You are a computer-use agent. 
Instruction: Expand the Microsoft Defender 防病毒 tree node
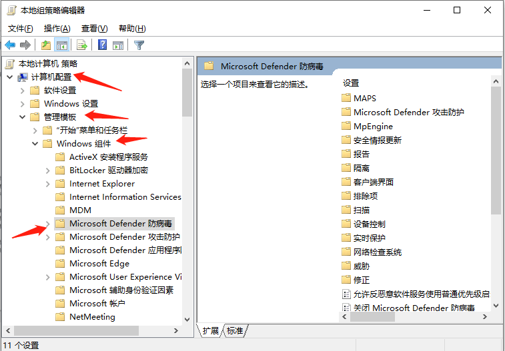[x=47, y=224]
